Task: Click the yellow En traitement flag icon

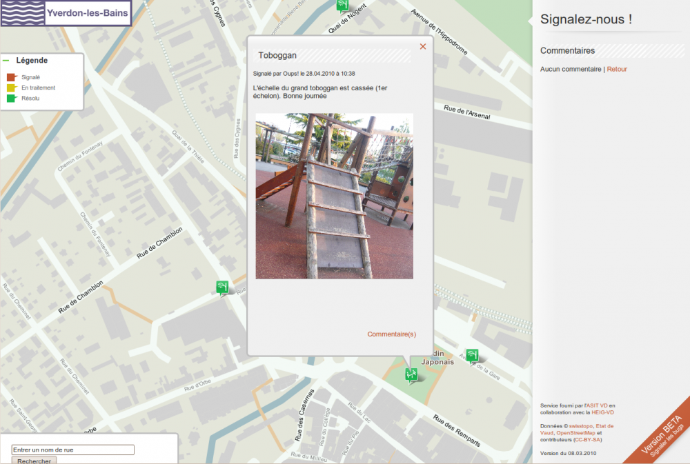Action: 12,88
